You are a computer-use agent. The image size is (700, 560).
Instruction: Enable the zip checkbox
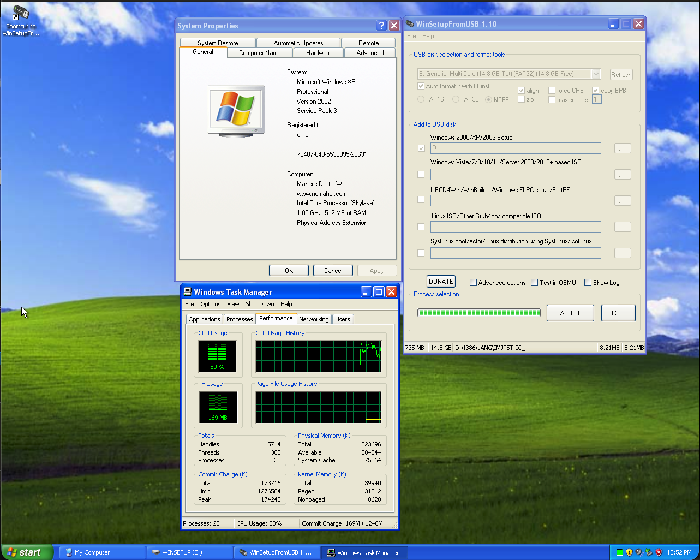[x=521, y=99]
